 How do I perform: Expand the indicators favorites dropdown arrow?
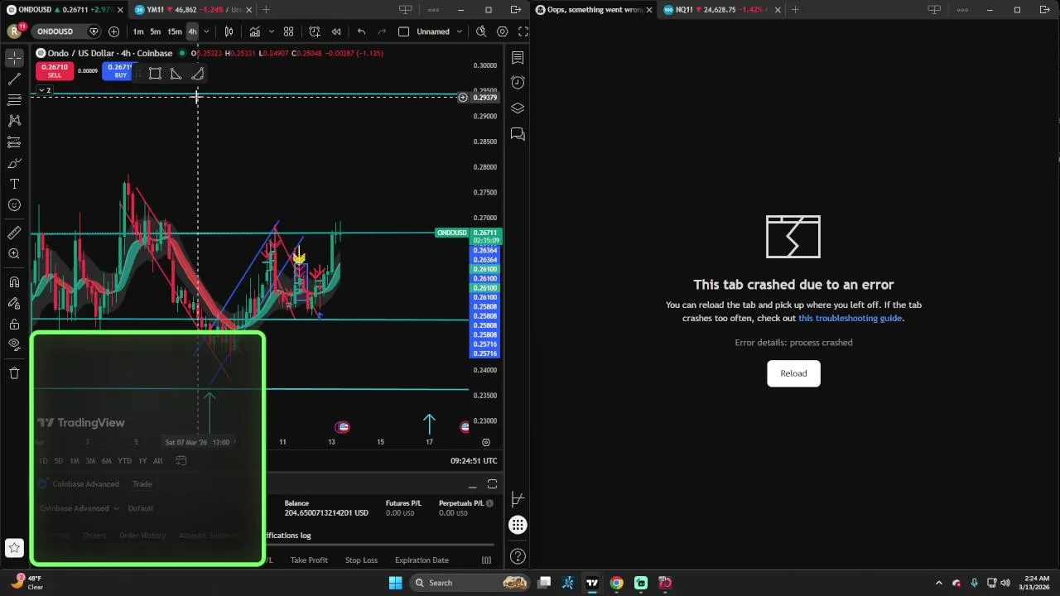[271, 31]
